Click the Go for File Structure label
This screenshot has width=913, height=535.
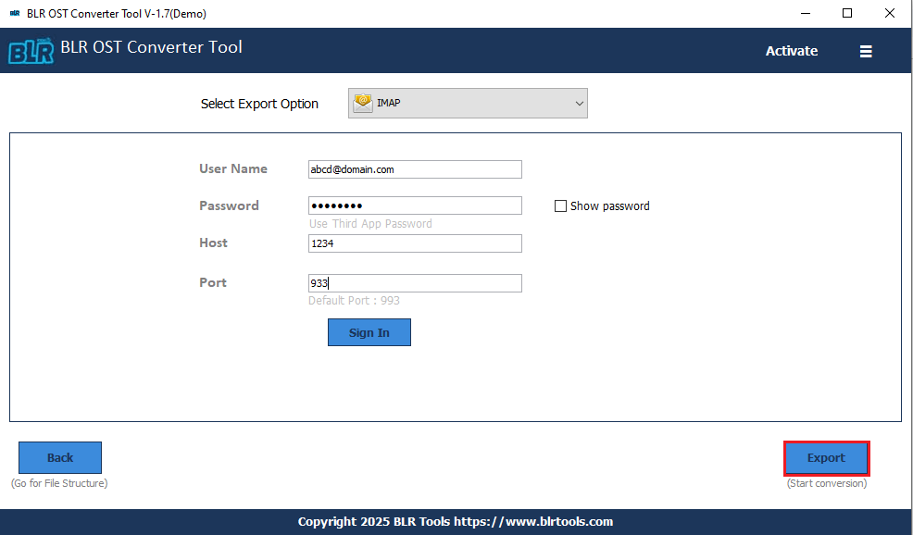click(59, 482)
